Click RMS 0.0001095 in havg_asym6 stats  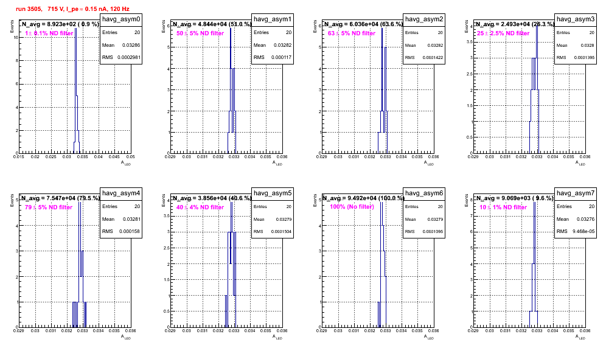(x=424, y=232)
